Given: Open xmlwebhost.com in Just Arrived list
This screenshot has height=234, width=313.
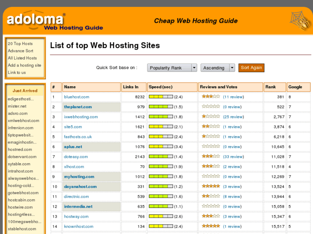Looking at the screenshot, I should 24,121.
